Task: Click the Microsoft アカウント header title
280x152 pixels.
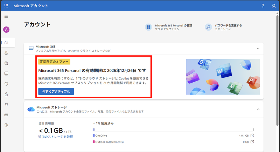Action: point(31,6)
